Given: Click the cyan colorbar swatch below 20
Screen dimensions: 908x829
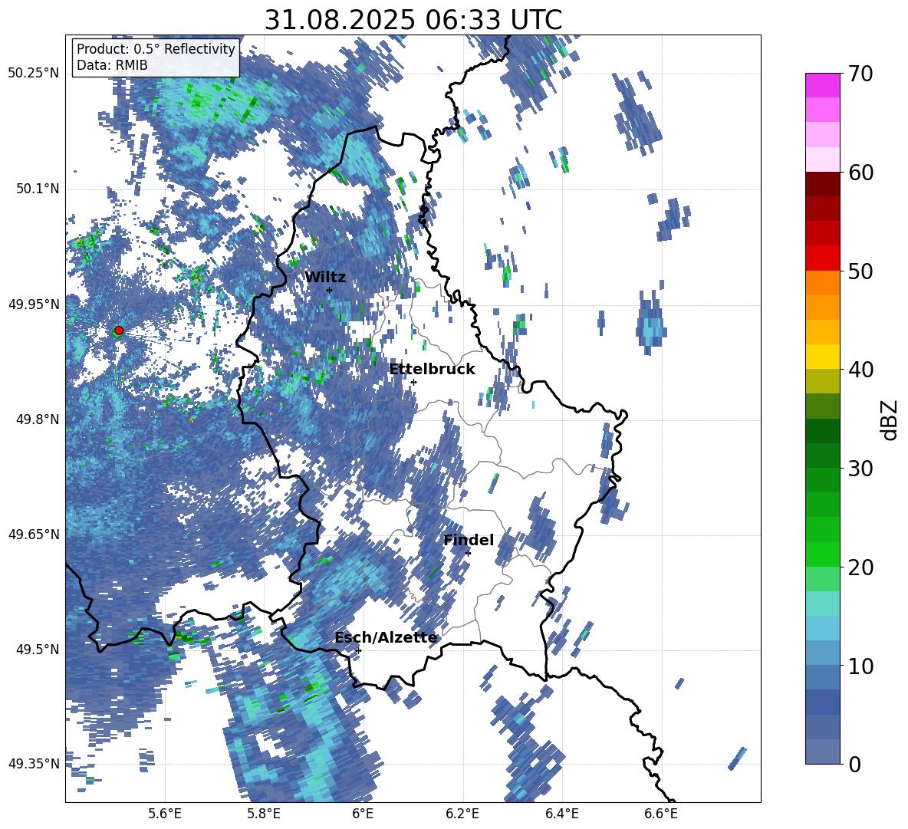Looking at the screenshot, I should tap(822, 604).
